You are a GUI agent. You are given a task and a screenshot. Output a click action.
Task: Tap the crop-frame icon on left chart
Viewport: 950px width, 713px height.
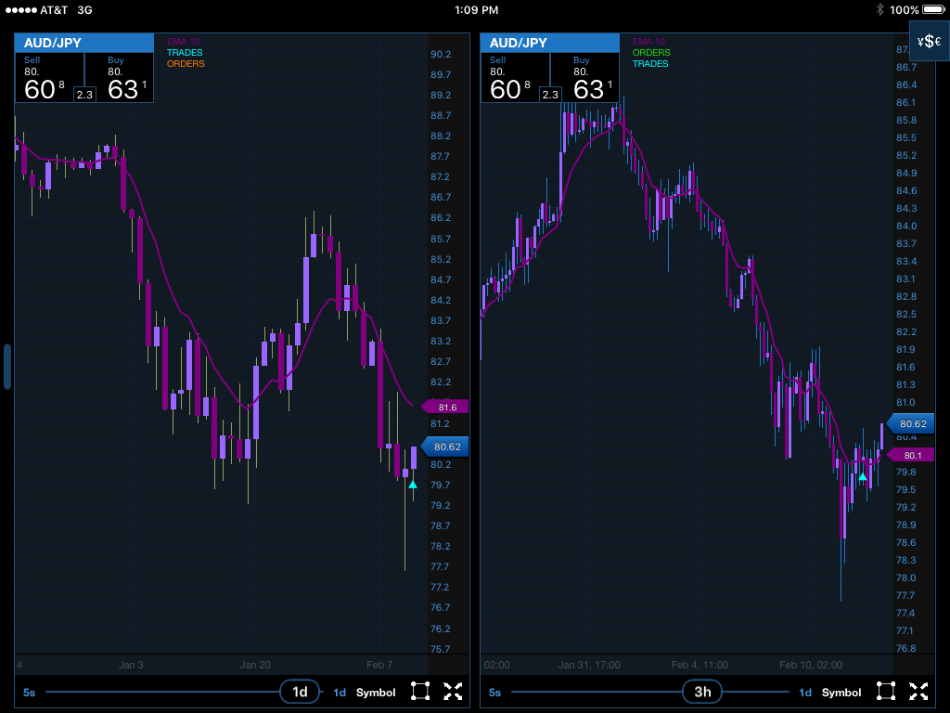420,692
